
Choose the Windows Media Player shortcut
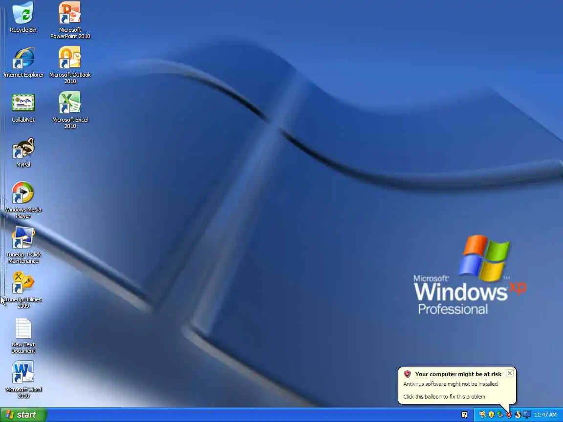tap(23, 200)
